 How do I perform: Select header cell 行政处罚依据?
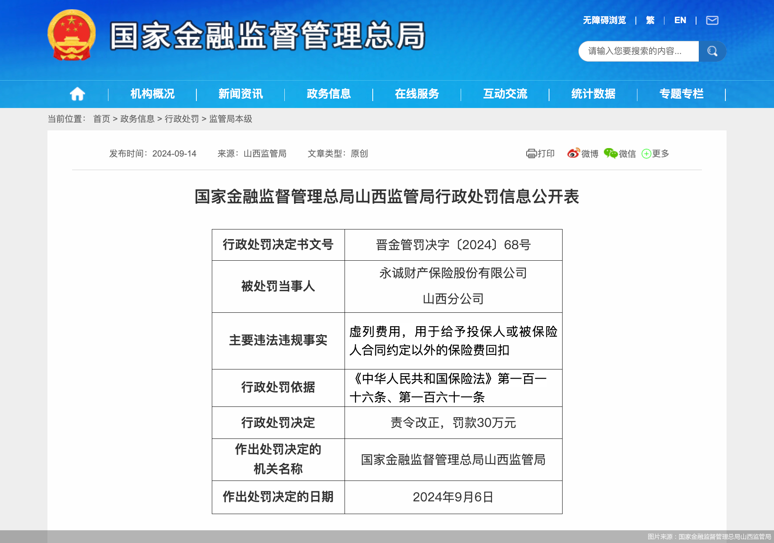[x=278, y=388]
